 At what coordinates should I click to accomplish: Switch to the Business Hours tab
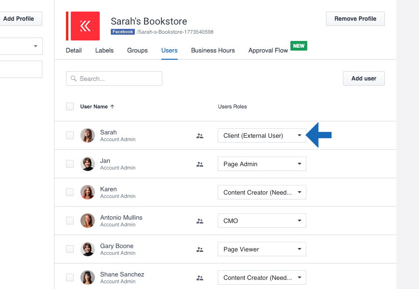pos(213,50)
